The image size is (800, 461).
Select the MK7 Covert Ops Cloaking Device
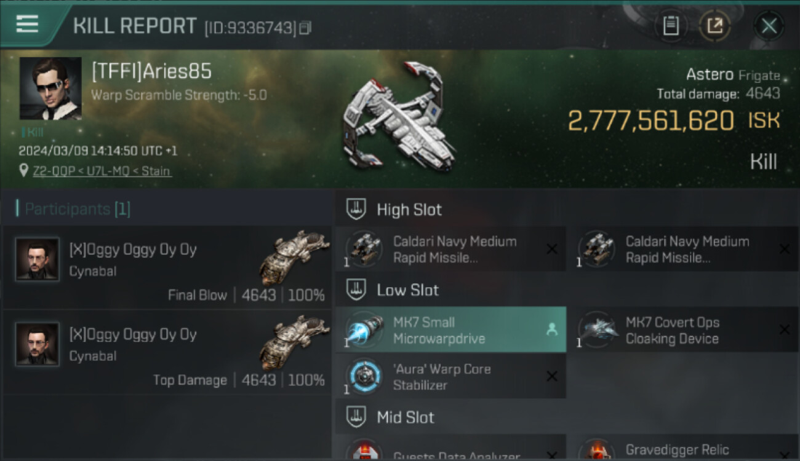[683, 329]
